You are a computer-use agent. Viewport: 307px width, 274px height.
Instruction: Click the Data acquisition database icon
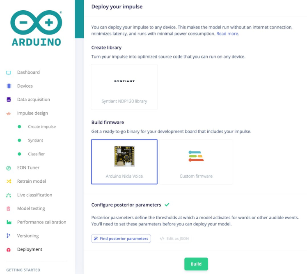9,100
